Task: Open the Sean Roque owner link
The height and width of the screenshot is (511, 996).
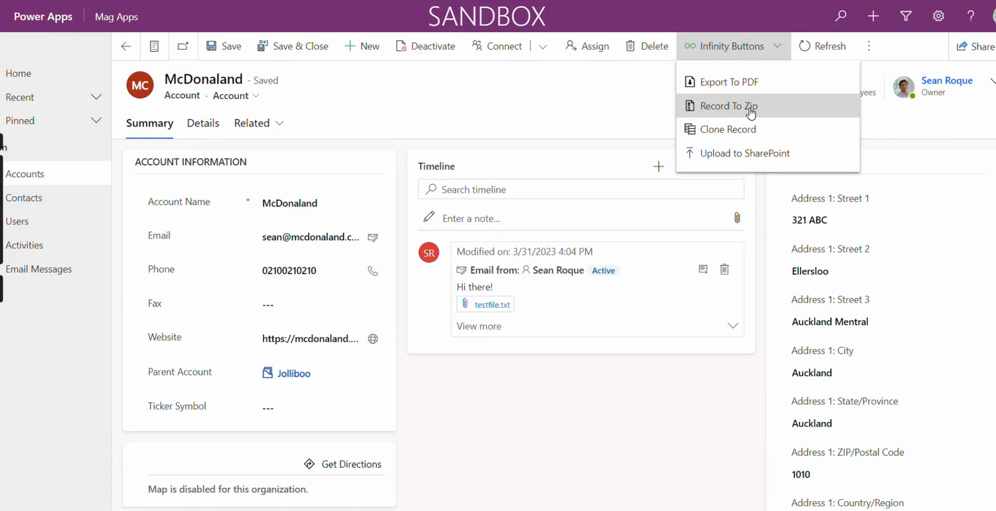Action: (947, 80)
